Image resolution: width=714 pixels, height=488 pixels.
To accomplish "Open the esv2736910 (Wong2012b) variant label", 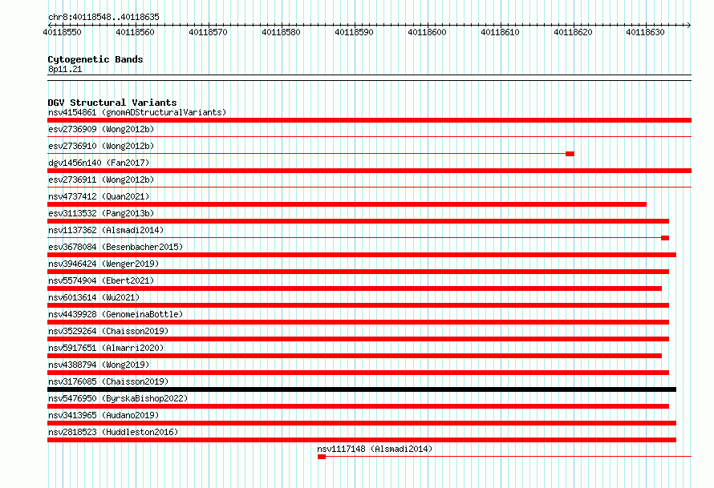I will (x=101, y=146).
